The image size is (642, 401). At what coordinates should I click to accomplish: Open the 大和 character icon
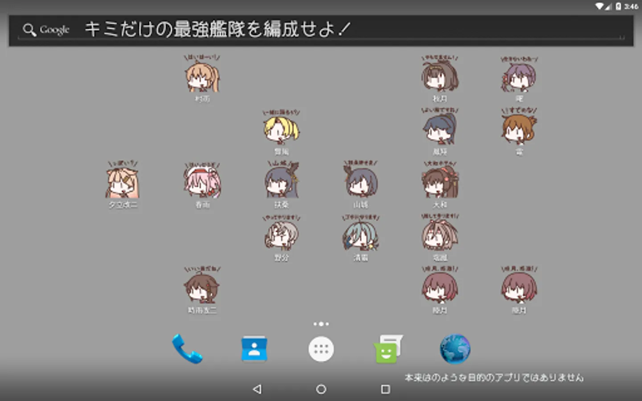click(440, 184)
